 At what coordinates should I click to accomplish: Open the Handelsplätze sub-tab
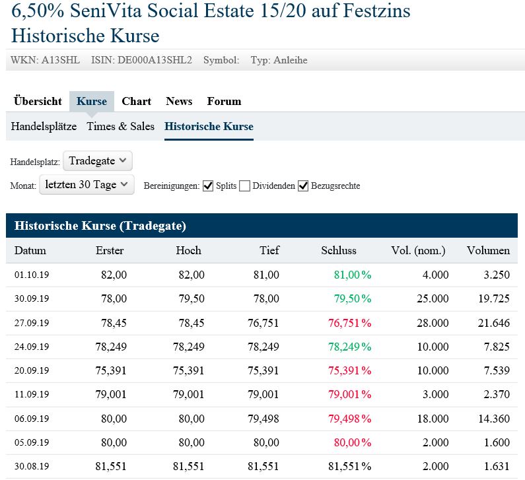coord(44,126)
